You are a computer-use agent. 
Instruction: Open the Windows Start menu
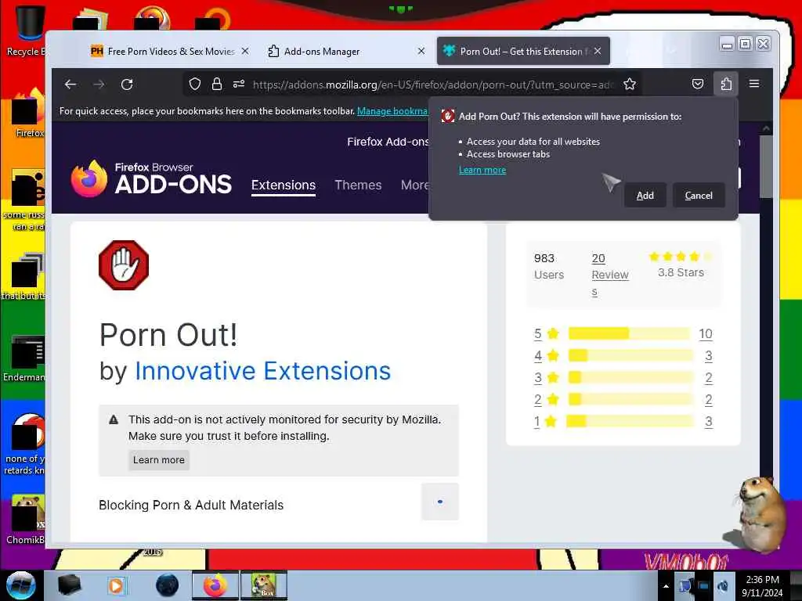(x=20, y=585)
